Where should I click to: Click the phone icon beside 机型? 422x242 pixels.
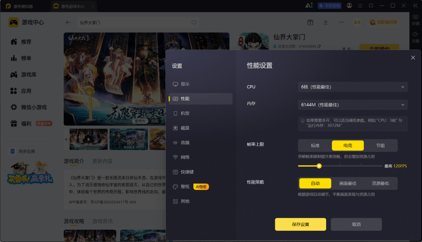[176, 113]
